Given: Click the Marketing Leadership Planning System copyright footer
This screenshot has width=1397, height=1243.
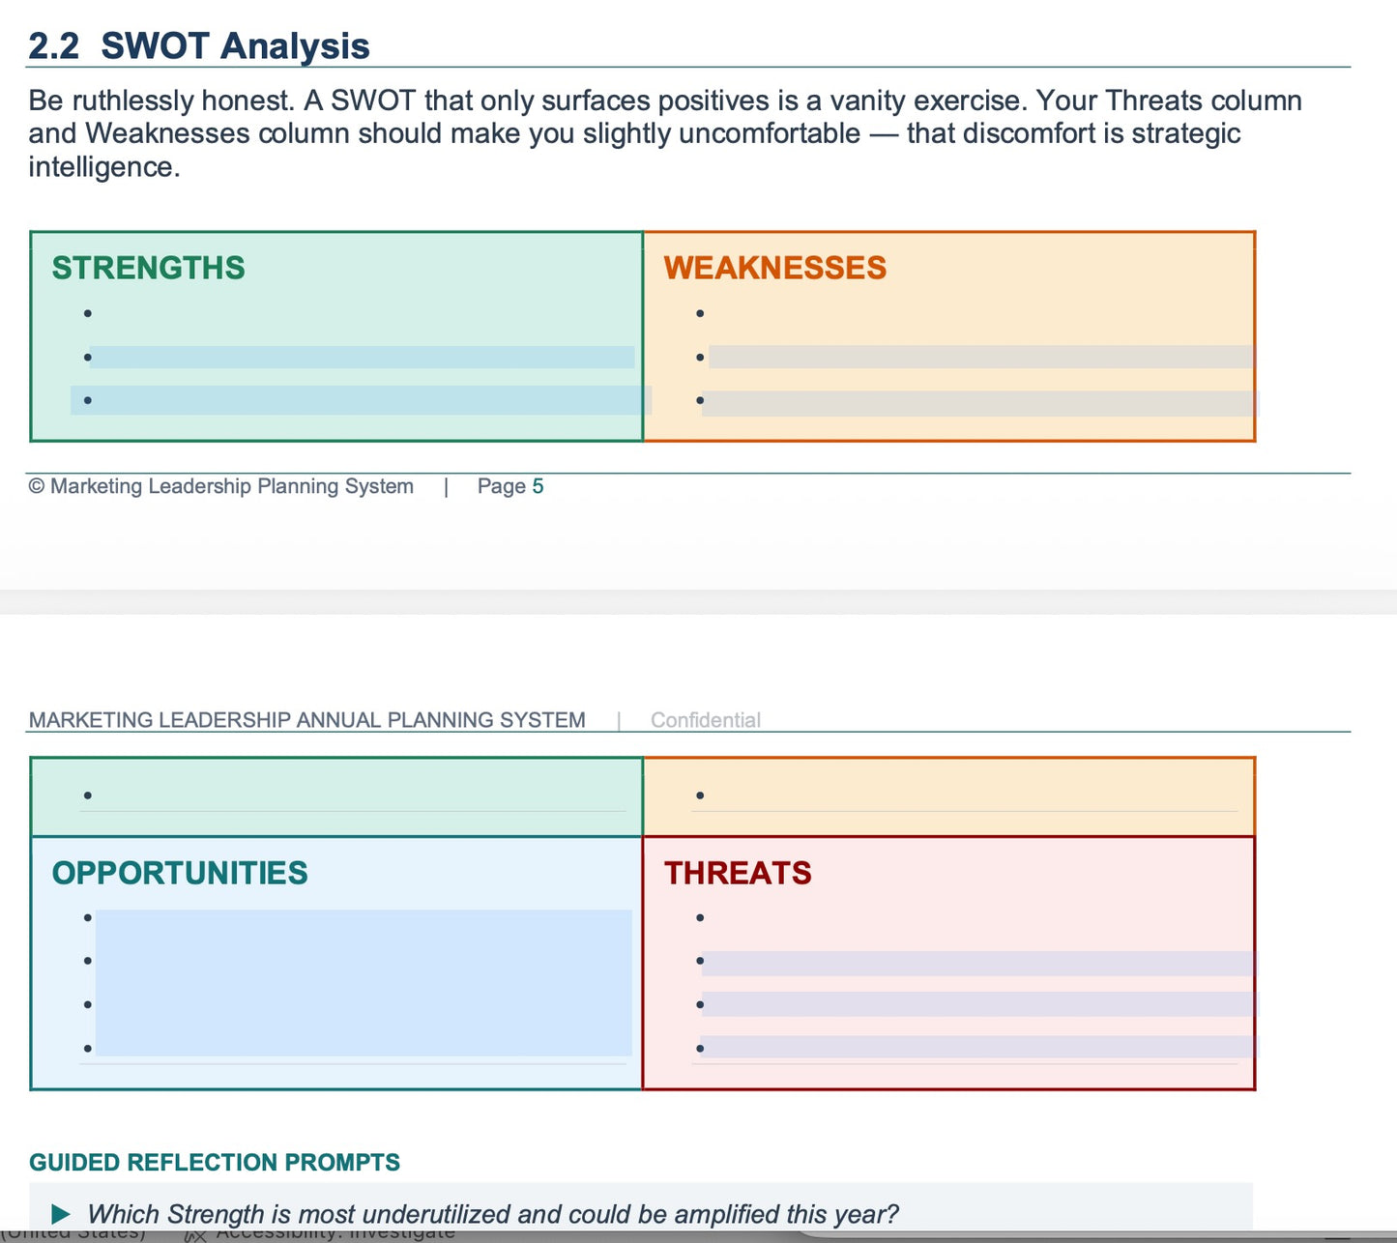Looking at the screenshot, I should click(221, 486).
